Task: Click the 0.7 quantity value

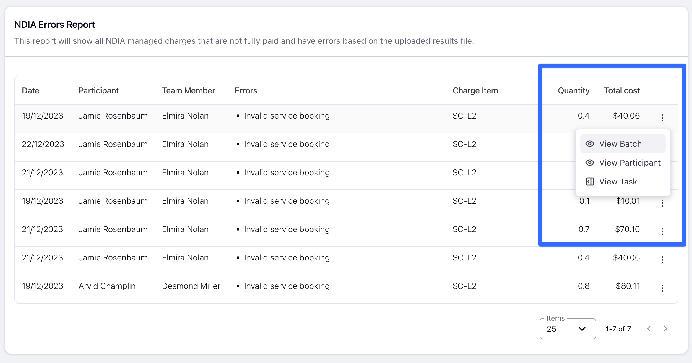Action: coord(584,229)
